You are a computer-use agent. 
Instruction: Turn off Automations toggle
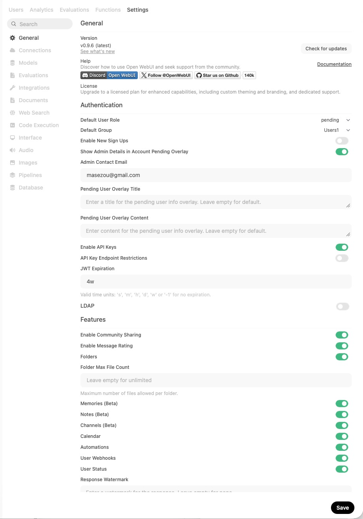[342, 447]
